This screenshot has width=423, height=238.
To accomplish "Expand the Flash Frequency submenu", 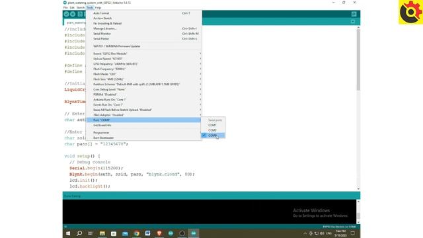I will (x=144, y=69).
